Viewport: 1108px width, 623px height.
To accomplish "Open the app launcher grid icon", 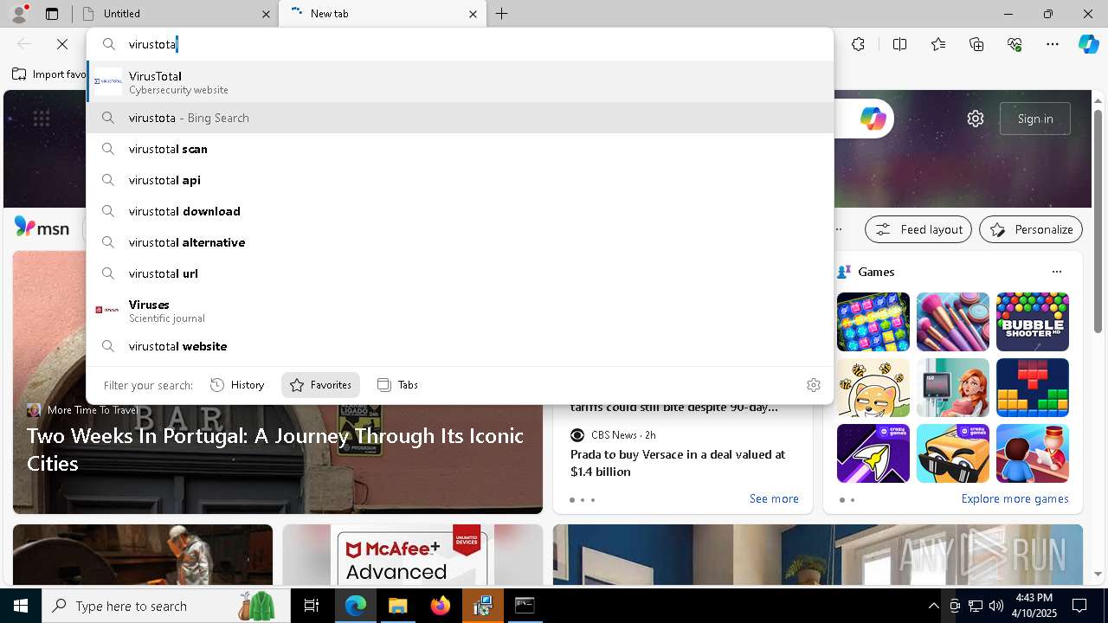I will (x=41, y=119).
